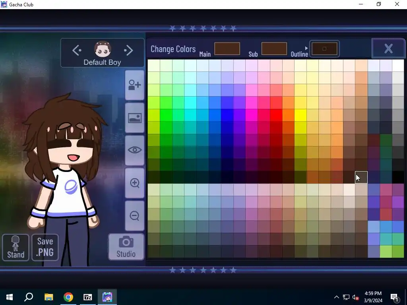This screenshot has width=407, height=305.
Task: Go to next character with right arrow
Action: coord(128,50)
